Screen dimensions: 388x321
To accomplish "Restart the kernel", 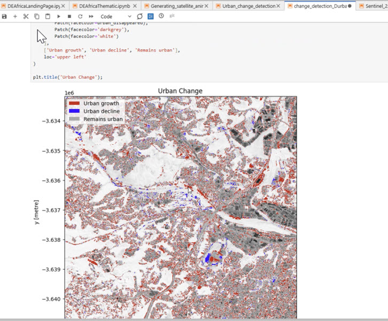I will (80, 17).
